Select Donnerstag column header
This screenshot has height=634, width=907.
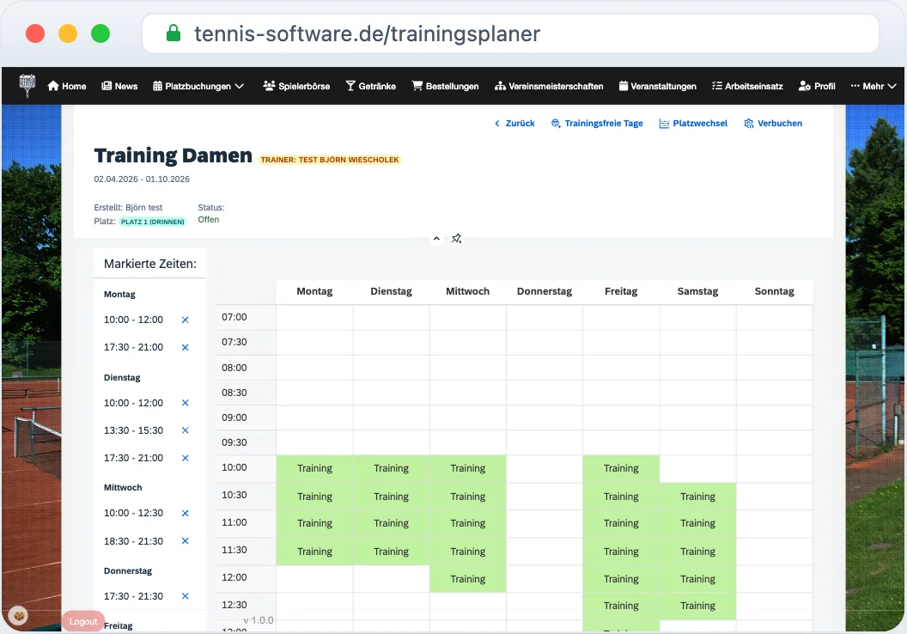tap(545, 291)
